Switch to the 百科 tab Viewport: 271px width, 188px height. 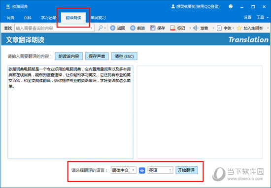pos(28,18)
